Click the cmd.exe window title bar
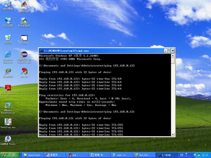 point(102,51)
